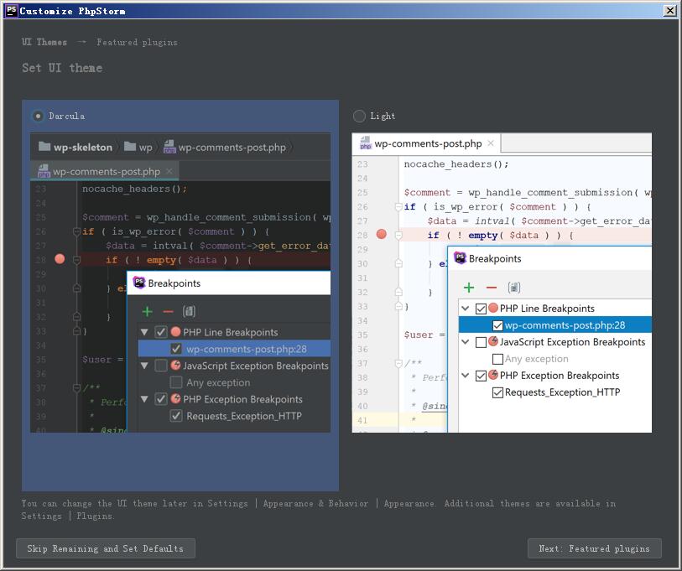Toggle PHP Exception Breakpoints checkbox in Light preview
Image resolution: width=682 pixels, height=571 pixels.
tap(481, 376)
